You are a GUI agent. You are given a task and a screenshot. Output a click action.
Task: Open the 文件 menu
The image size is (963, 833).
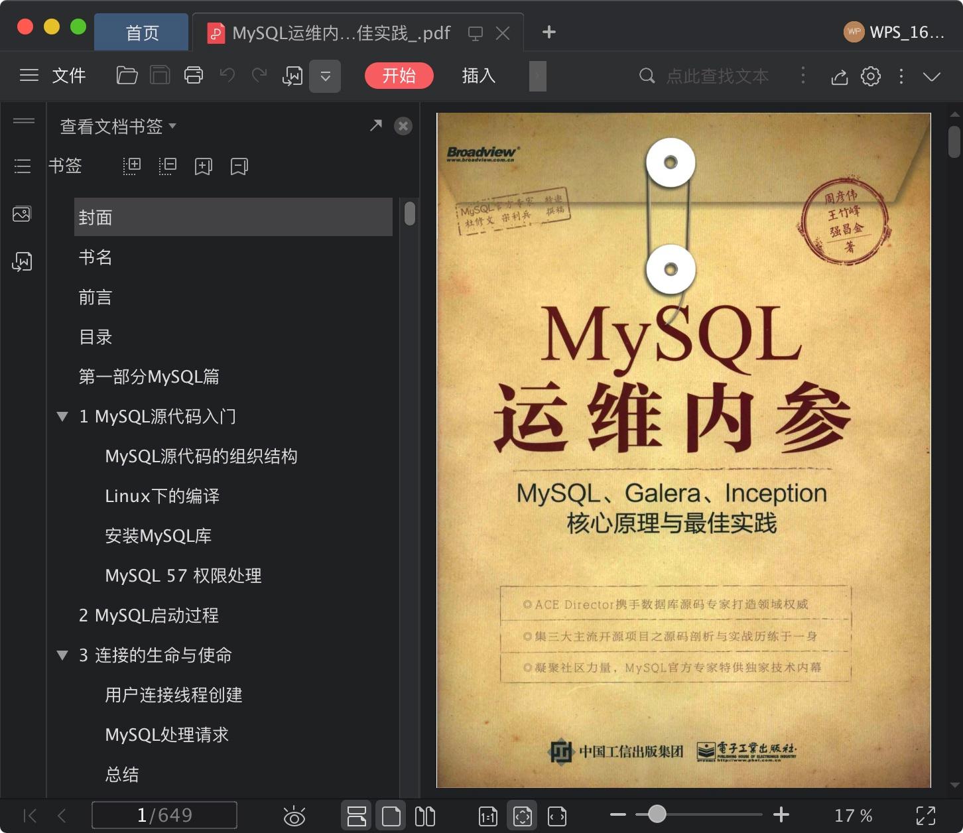pyautogui.click(x=69, y=76)
